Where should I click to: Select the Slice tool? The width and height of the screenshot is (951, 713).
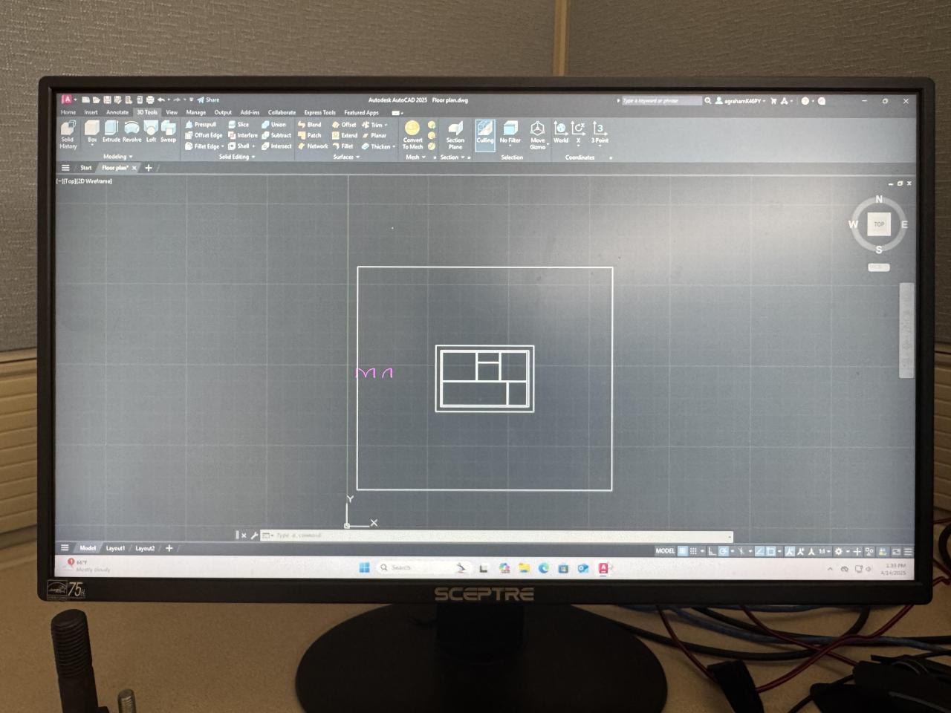tap(238, 125)
